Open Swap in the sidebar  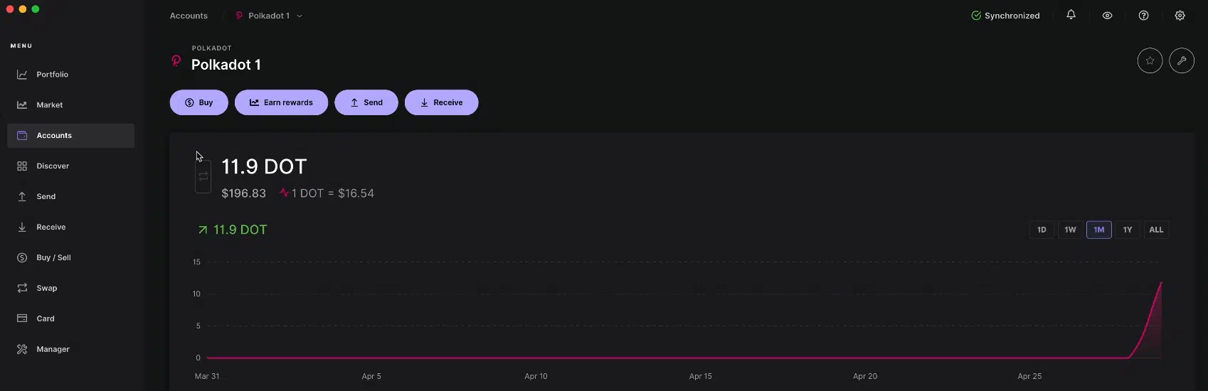[70, 289]
